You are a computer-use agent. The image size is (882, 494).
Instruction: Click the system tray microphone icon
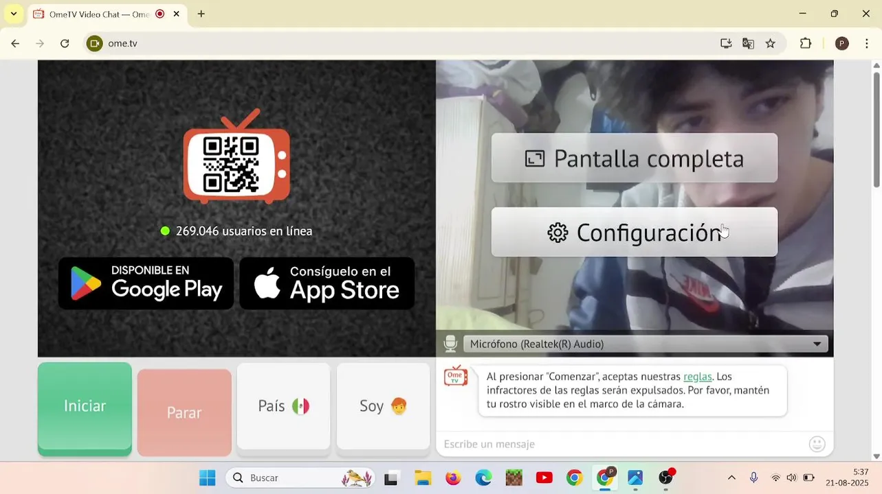point(753,478)
